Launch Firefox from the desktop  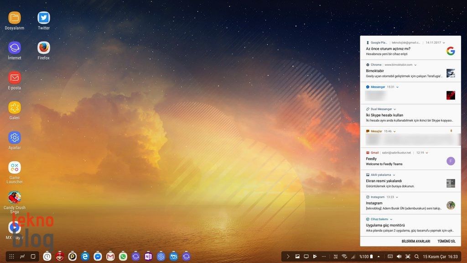tap(44, 48)
